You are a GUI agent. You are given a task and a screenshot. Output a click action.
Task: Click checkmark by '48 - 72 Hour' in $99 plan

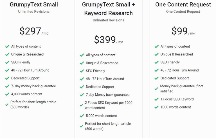point(156,70)
